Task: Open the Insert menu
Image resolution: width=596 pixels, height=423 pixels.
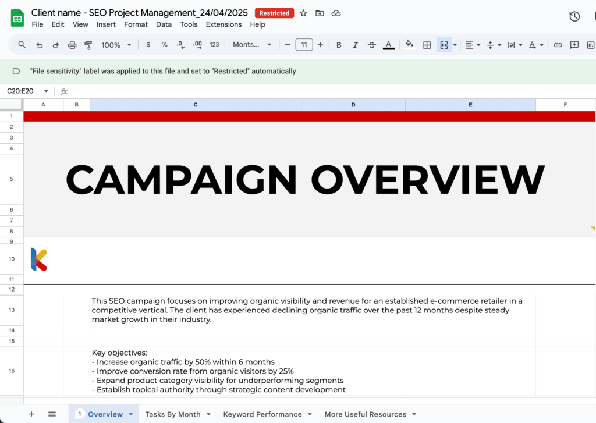Action: 106,24
